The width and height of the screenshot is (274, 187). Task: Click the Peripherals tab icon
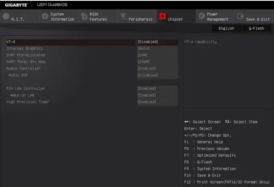[x=122, y=17]
